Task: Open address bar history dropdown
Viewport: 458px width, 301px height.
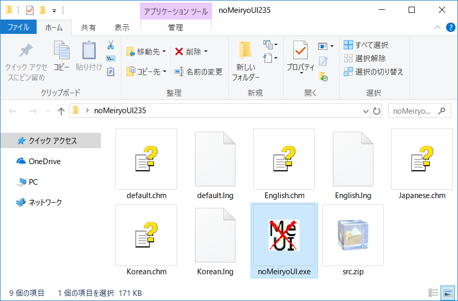Action: pos(365,111)
